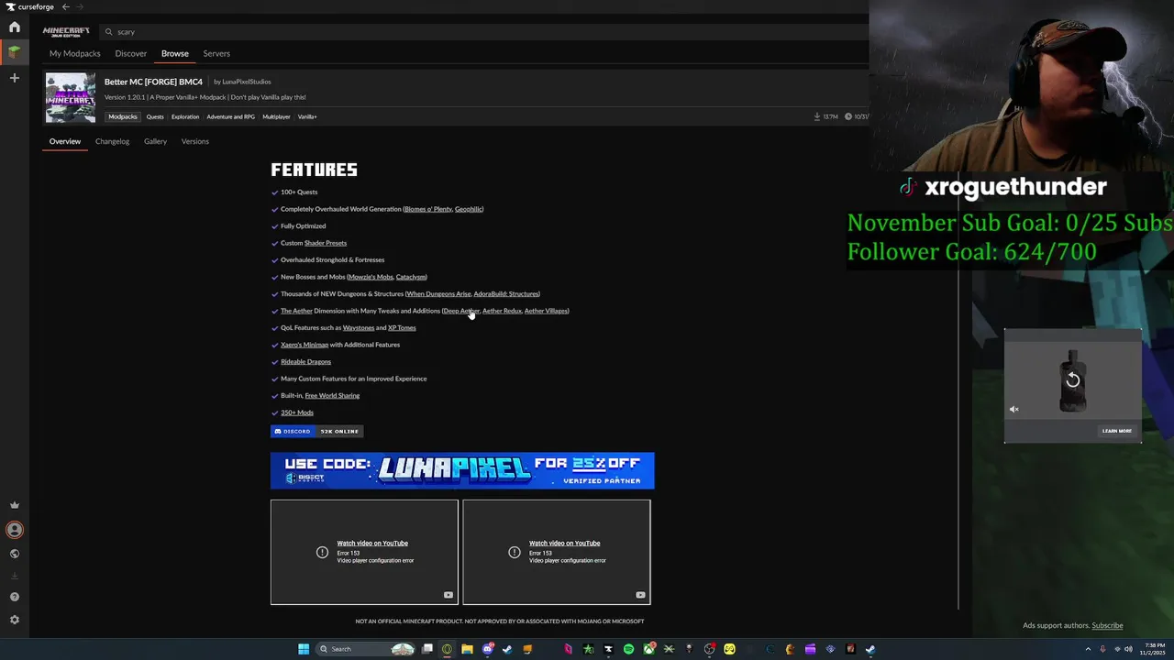Click the Multiplayer category tag
The height and width of the screenshot is (660, 1174).
coord(276,116)
